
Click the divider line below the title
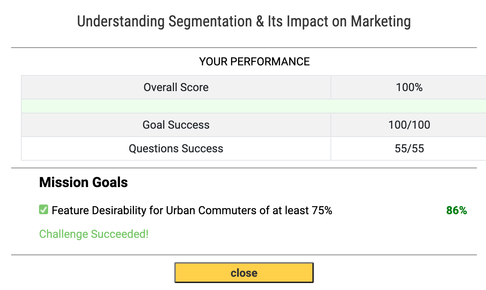pos(244,47)
